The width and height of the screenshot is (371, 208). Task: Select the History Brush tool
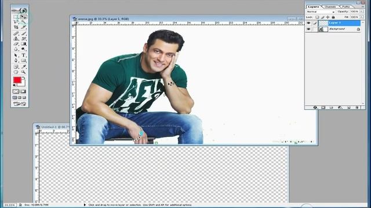[23, 39]
